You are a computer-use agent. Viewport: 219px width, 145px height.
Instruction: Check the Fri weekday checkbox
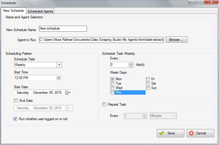coord(148,79)
